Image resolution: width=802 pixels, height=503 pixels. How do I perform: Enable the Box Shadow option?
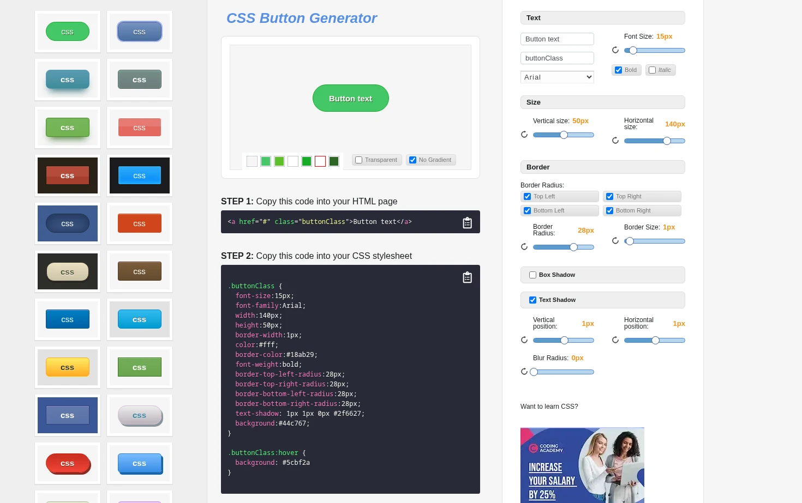(x=532, y=275)
